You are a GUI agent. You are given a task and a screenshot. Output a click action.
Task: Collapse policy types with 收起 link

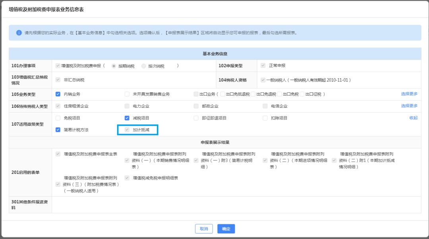point(414,118)
